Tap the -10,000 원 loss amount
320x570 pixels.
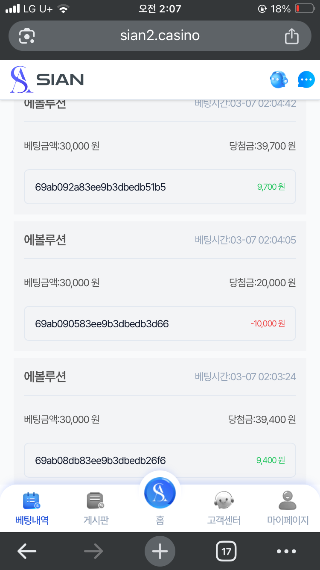pos(268,323)
